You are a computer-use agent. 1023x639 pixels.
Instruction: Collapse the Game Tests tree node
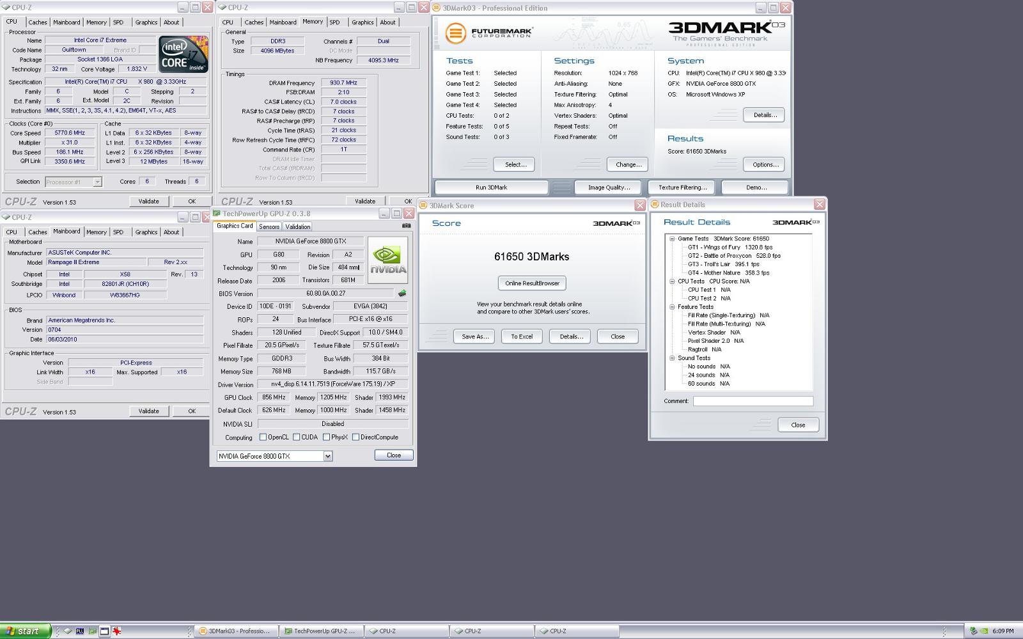coord(672,239)
